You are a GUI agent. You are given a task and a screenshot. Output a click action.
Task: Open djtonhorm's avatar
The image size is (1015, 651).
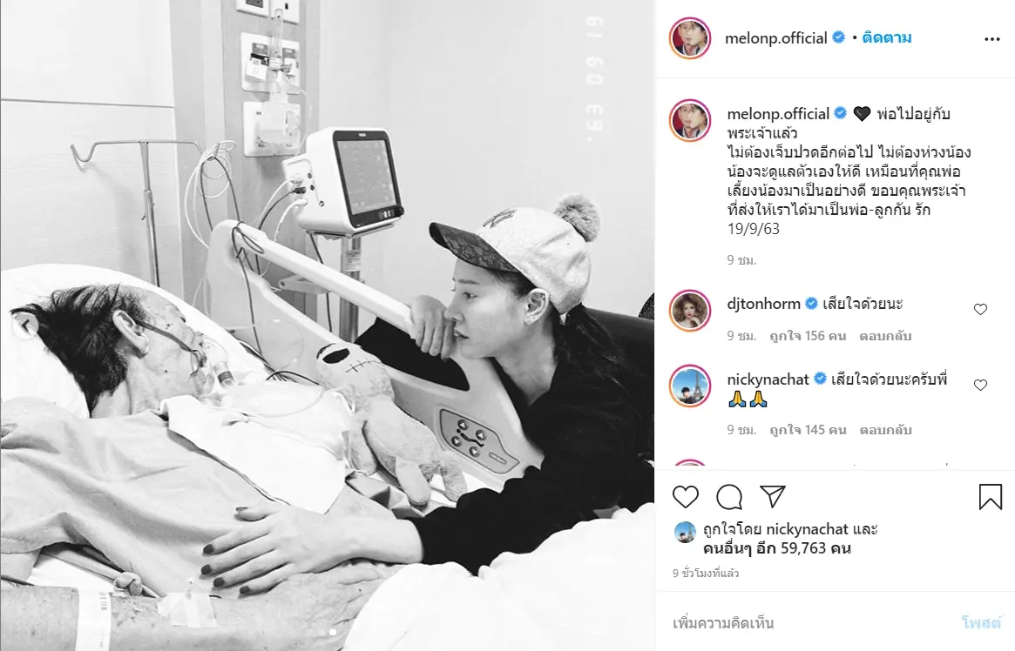click(x=690, y=311)
